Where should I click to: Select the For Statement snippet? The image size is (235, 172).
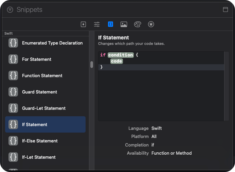[x=45, y=59]
